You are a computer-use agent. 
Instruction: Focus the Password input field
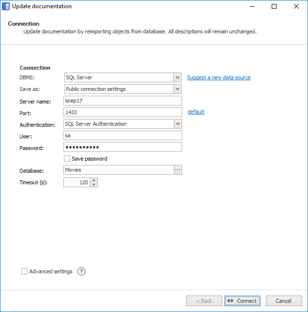[x=123, y=147]
